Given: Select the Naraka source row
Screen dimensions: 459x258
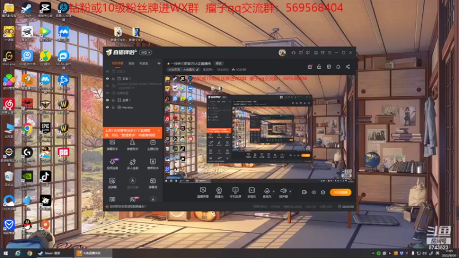Looking at the screenshot, I should 133,107.
